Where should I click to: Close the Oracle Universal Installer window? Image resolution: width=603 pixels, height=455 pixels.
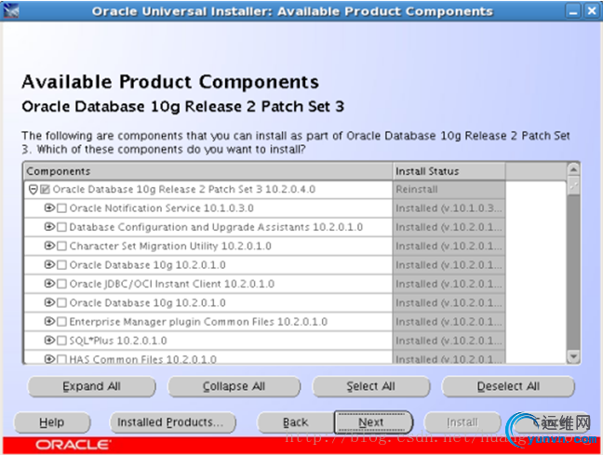(591, 11)
